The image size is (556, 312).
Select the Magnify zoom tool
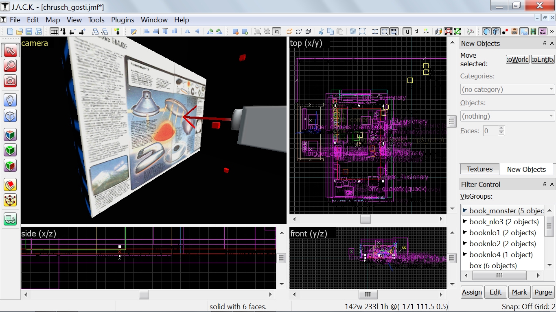coord(10,65)
